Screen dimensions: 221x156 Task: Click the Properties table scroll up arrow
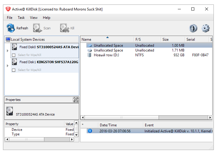76,123
